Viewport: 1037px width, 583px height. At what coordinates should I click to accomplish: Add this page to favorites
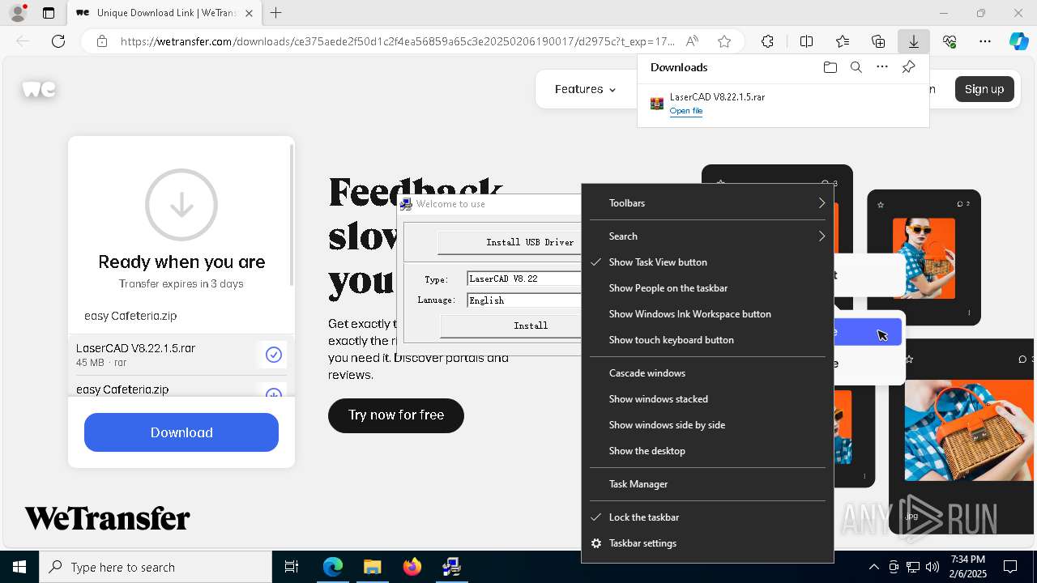tap(724, 41)
